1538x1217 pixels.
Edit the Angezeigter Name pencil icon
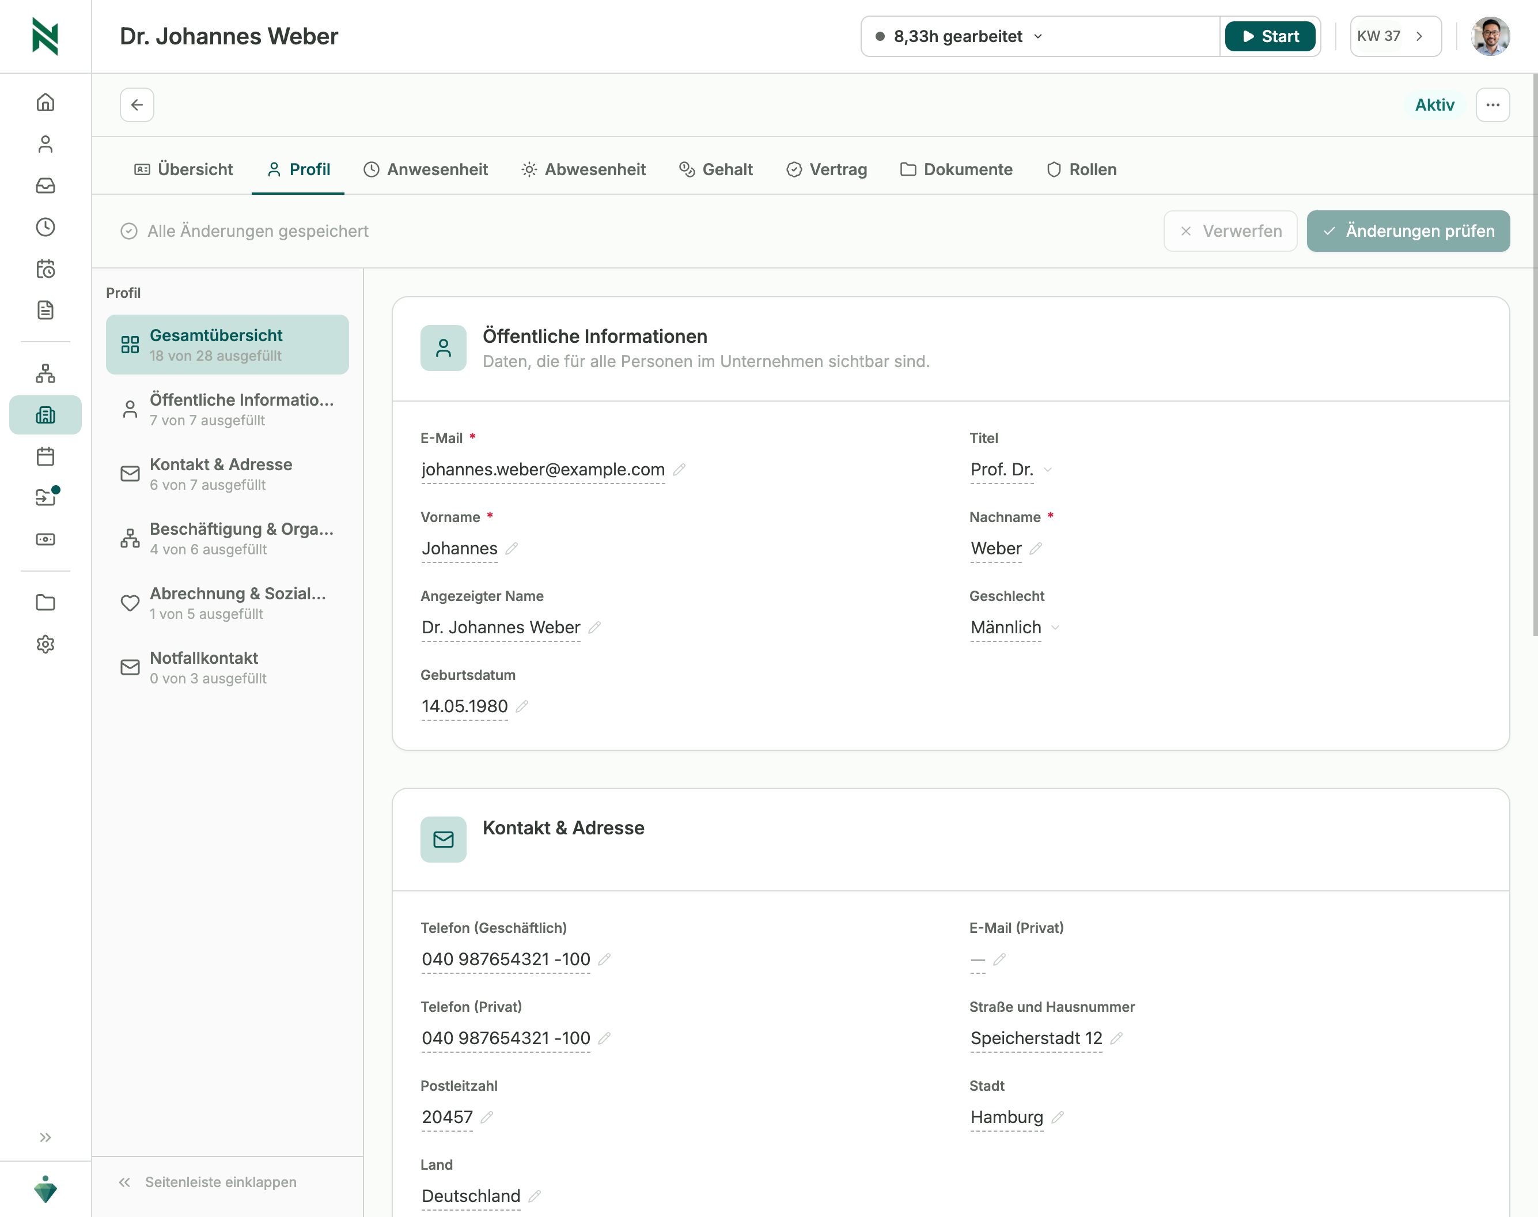(595, 628)
